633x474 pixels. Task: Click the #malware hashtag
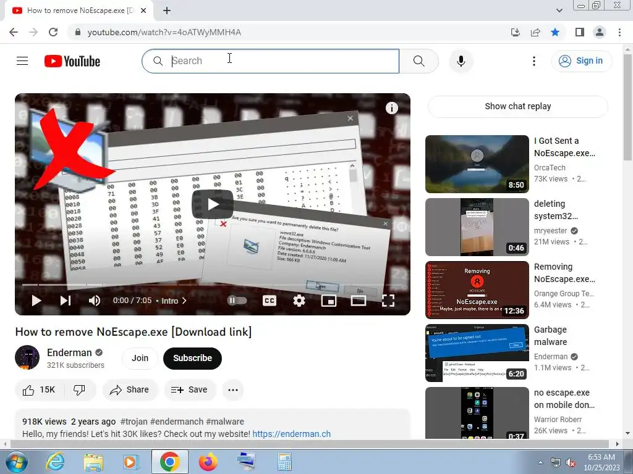(x=225, y=422)
